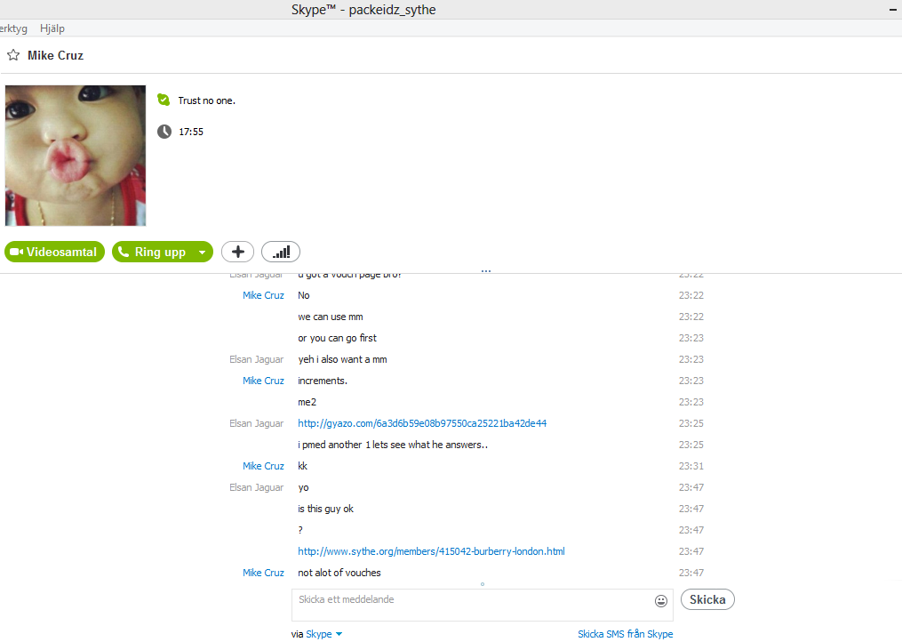Click Mike Cruz name next to 'kk'
The height and width of the screenshot is (642, 902).
pos(263,466)
